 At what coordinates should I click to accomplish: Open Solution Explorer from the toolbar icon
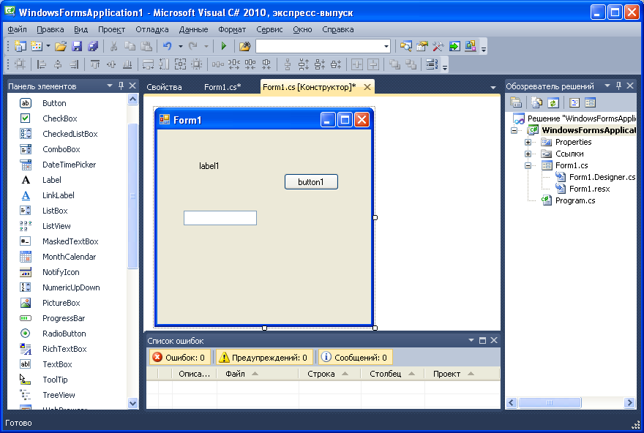pyautogui.click(x=405, y=46)
